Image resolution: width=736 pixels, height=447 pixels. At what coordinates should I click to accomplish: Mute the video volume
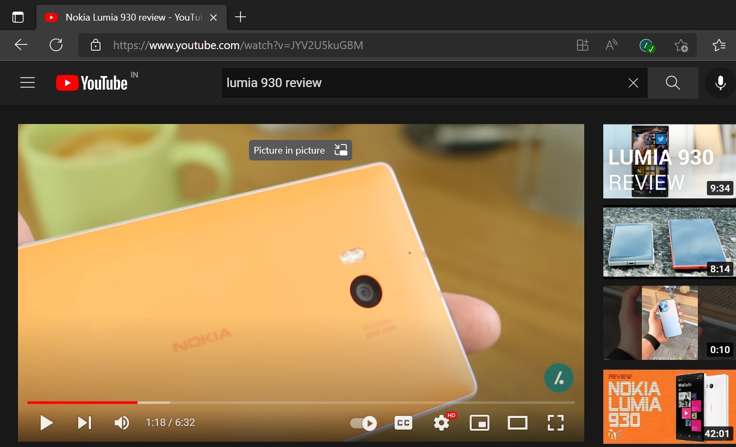(x=122, y=423)
